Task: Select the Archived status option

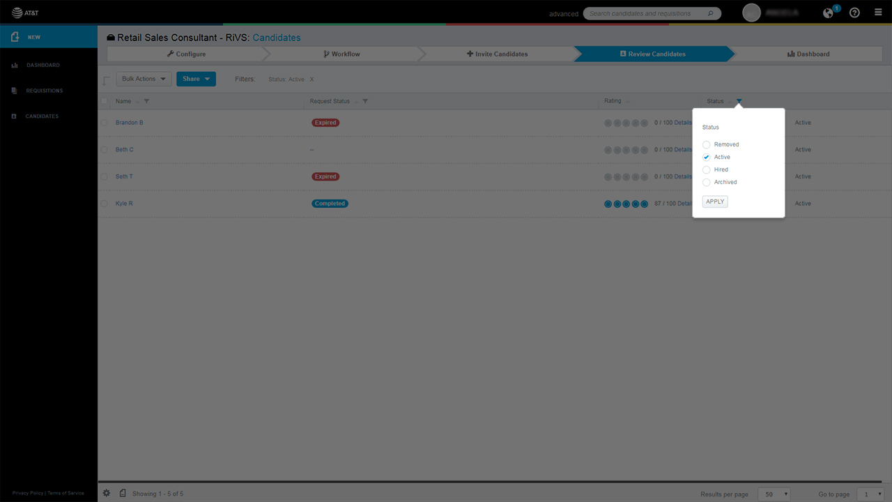Action: tap(707, 182)
